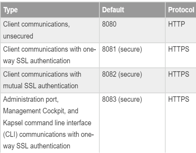Click the 'Administration port' text
Viewport: 196px width, 153px height.
pyautogui.click(x=31, y=100)
